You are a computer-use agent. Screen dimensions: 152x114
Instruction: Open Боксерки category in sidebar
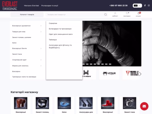pyautogui.click(x=16, y=72)
